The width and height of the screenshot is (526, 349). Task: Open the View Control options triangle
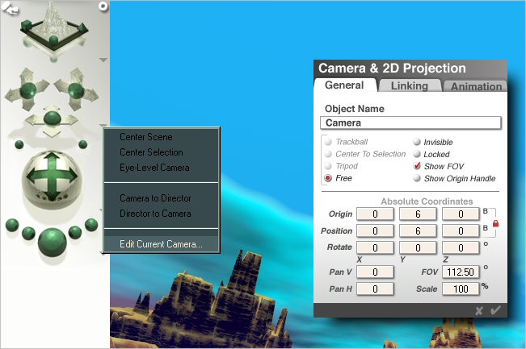(103, 60)
